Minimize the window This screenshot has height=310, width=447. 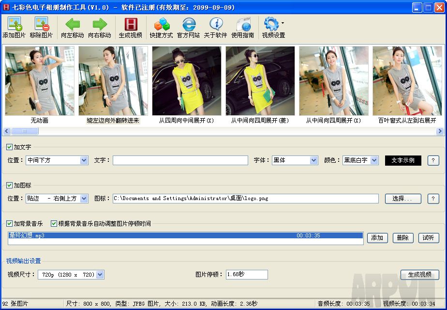click(417, 8)
